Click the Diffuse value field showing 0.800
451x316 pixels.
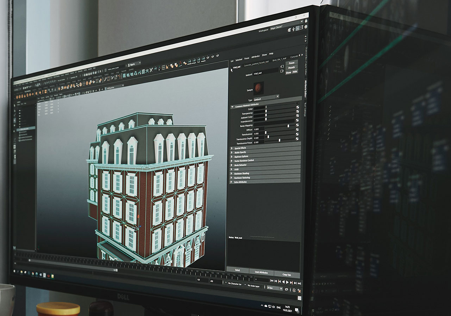[x=259, y=129]
